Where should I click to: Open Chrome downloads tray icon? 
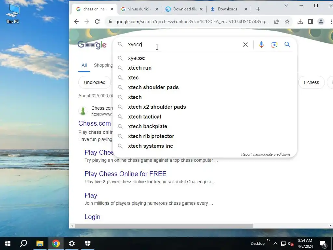[x=300, y=21]
